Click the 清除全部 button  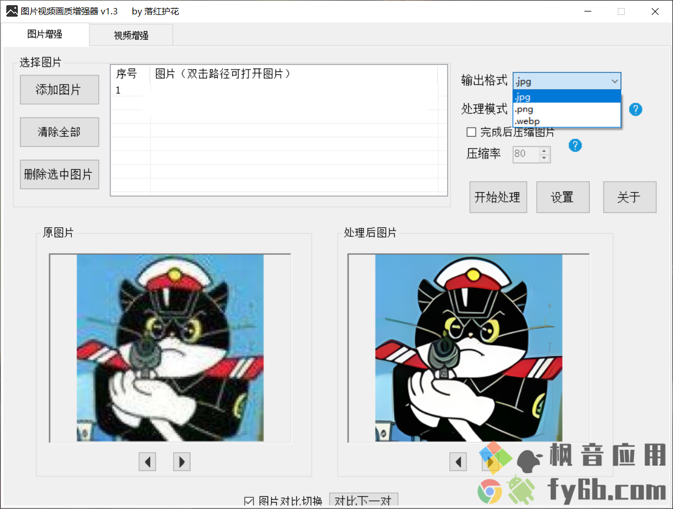59,132
